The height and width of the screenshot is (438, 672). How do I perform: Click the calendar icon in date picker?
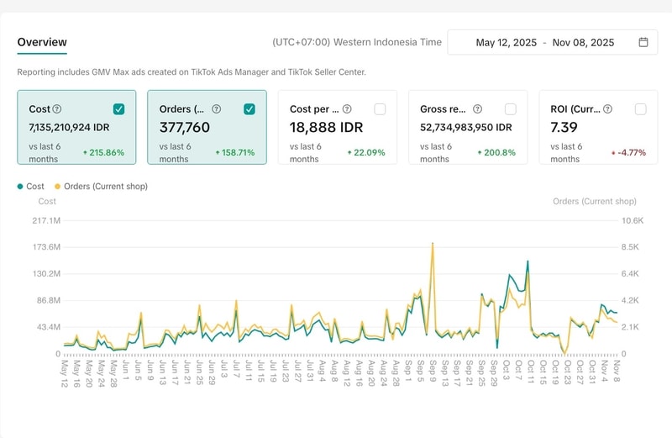click(643, 42)
